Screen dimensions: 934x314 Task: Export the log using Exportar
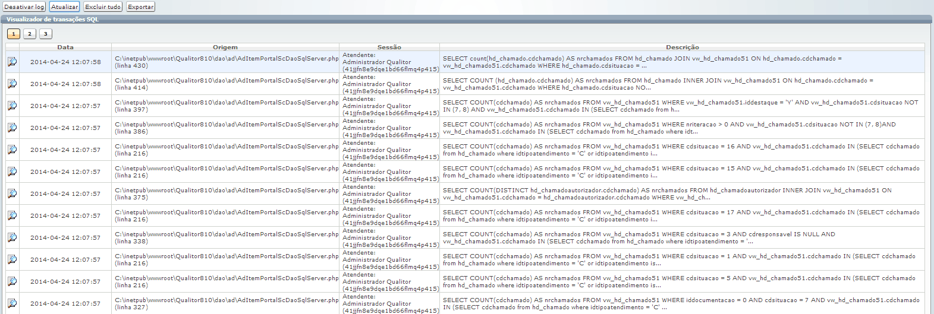pos(141,7)
